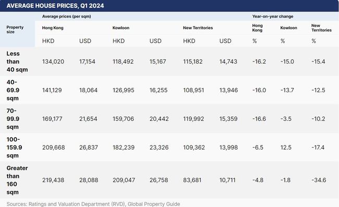
Task: Click the 28,088 Hong Kong USD value
Action: click(89, 180)
